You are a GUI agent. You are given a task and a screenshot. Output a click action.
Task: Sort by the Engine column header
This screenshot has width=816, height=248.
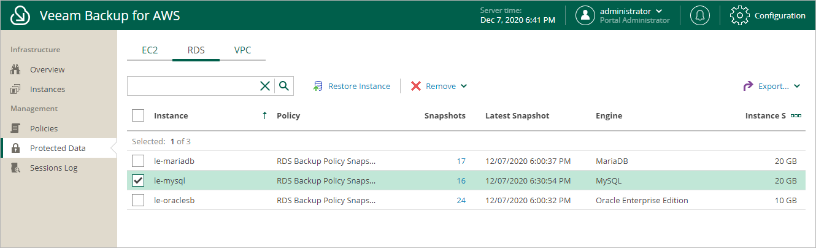click(609, 115)
